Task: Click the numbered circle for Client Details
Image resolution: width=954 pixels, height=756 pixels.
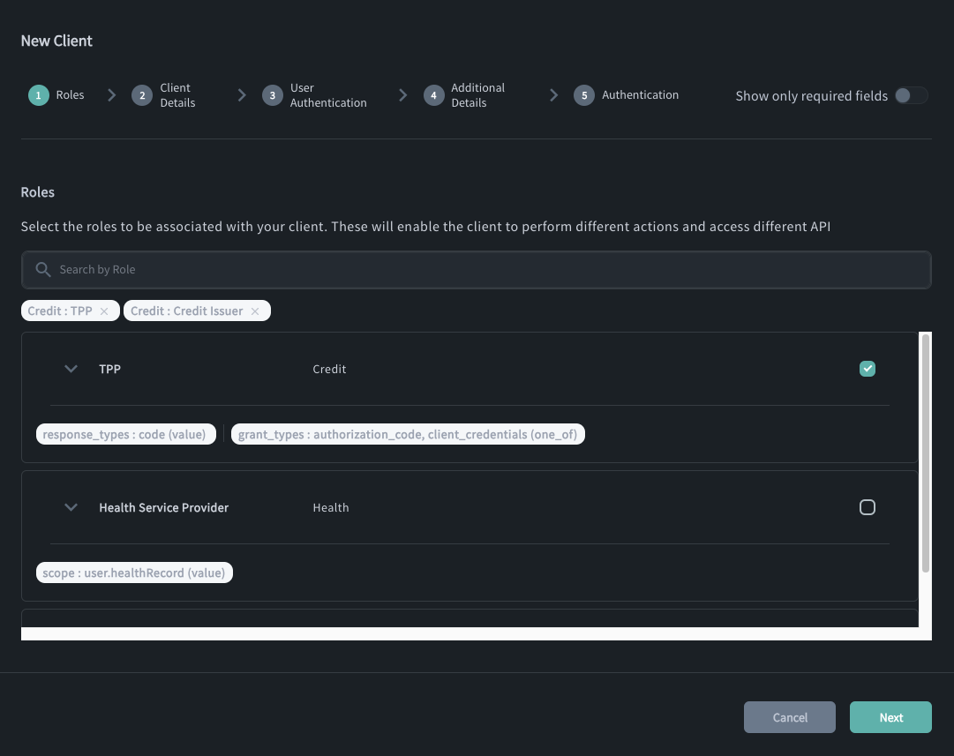Action: [142, 94]
